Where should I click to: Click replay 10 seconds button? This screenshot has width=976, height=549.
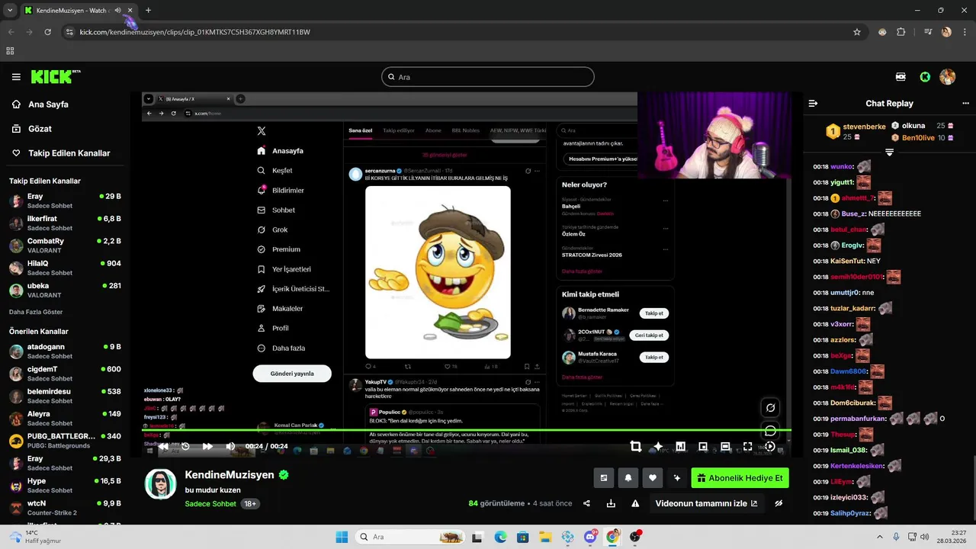click(x=185, y=447)
